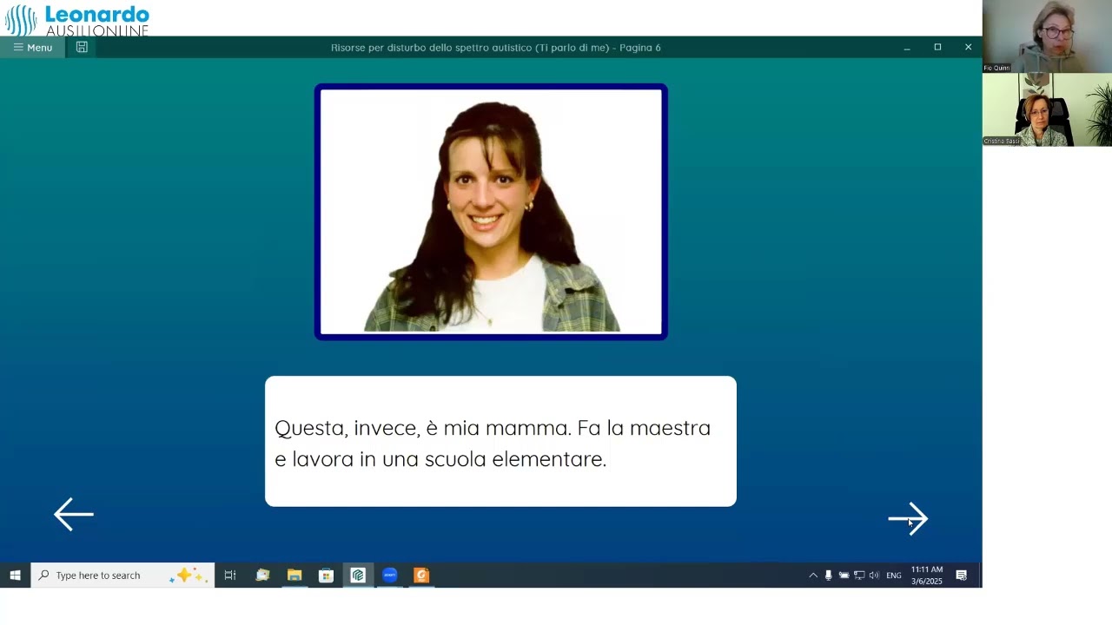Click the photo of the mother

pyautogui.click(x=491, y=212)
